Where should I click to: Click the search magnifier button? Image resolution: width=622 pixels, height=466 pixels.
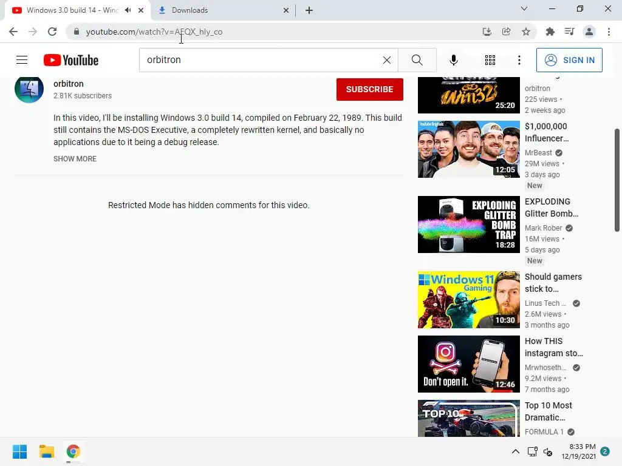tap(417, 60)
